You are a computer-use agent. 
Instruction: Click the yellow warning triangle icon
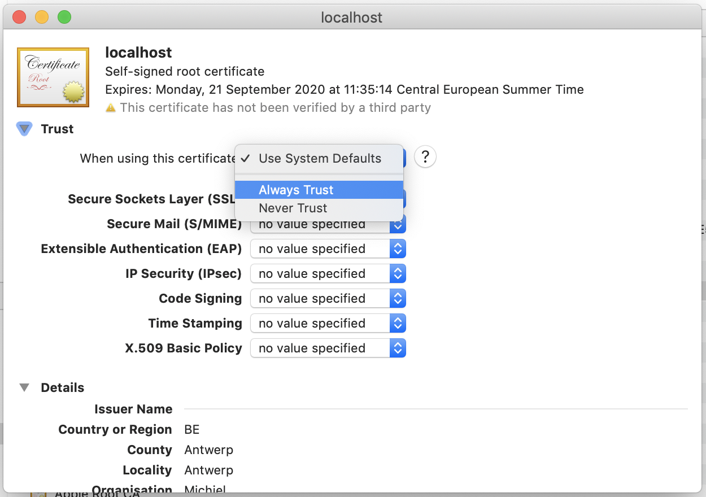pos(111,107)
